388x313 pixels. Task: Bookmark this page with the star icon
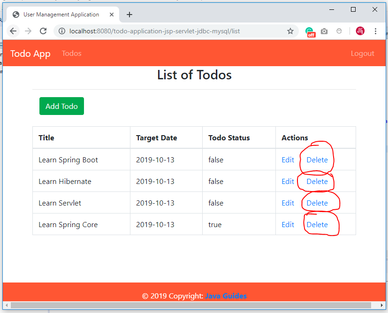[x=290, y=31]
